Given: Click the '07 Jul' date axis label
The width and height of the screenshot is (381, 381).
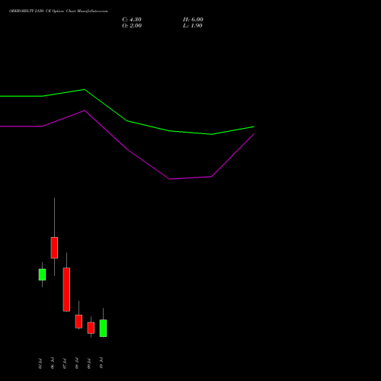Looking at the screenshot, I should coord(65,363).
